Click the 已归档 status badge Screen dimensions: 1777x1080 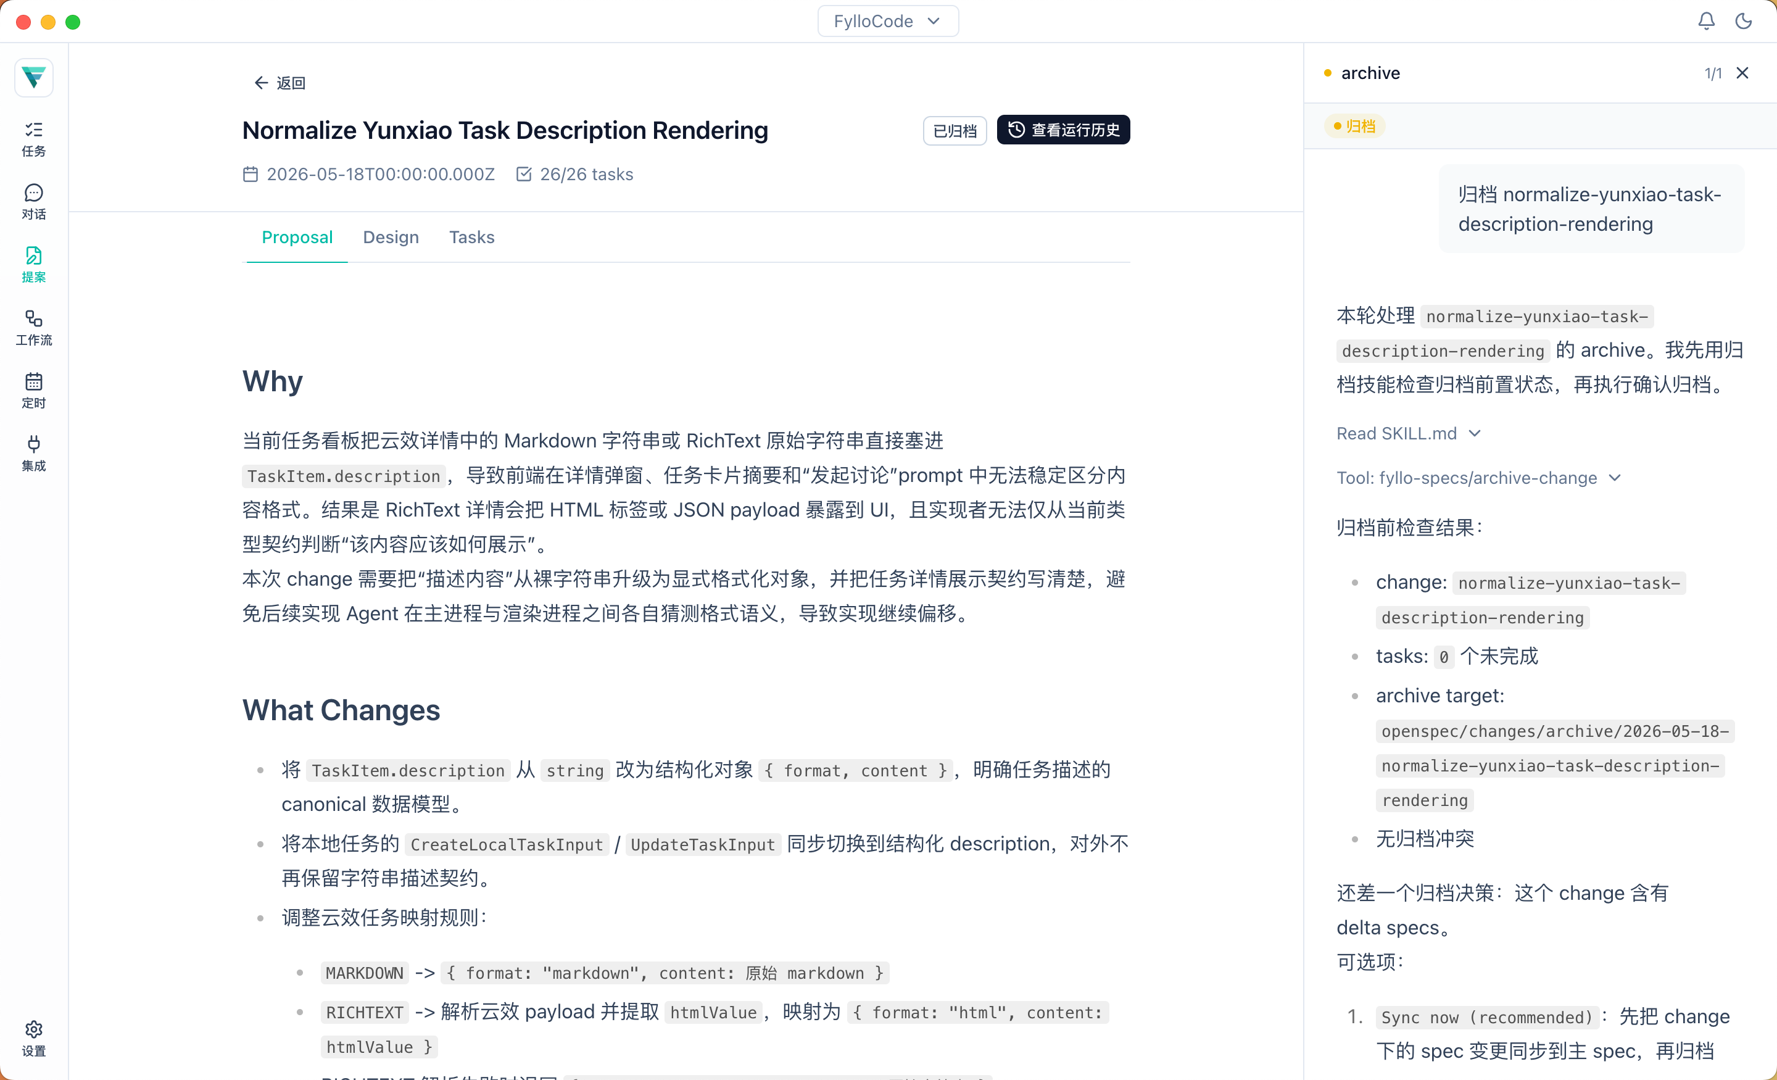[x=955, y=131]
